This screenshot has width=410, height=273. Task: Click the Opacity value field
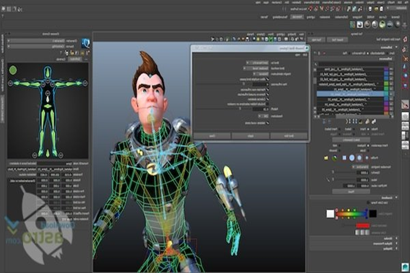(x=362, y=173)
